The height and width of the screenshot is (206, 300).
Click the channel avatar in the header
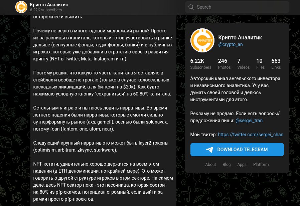(21, 7)
